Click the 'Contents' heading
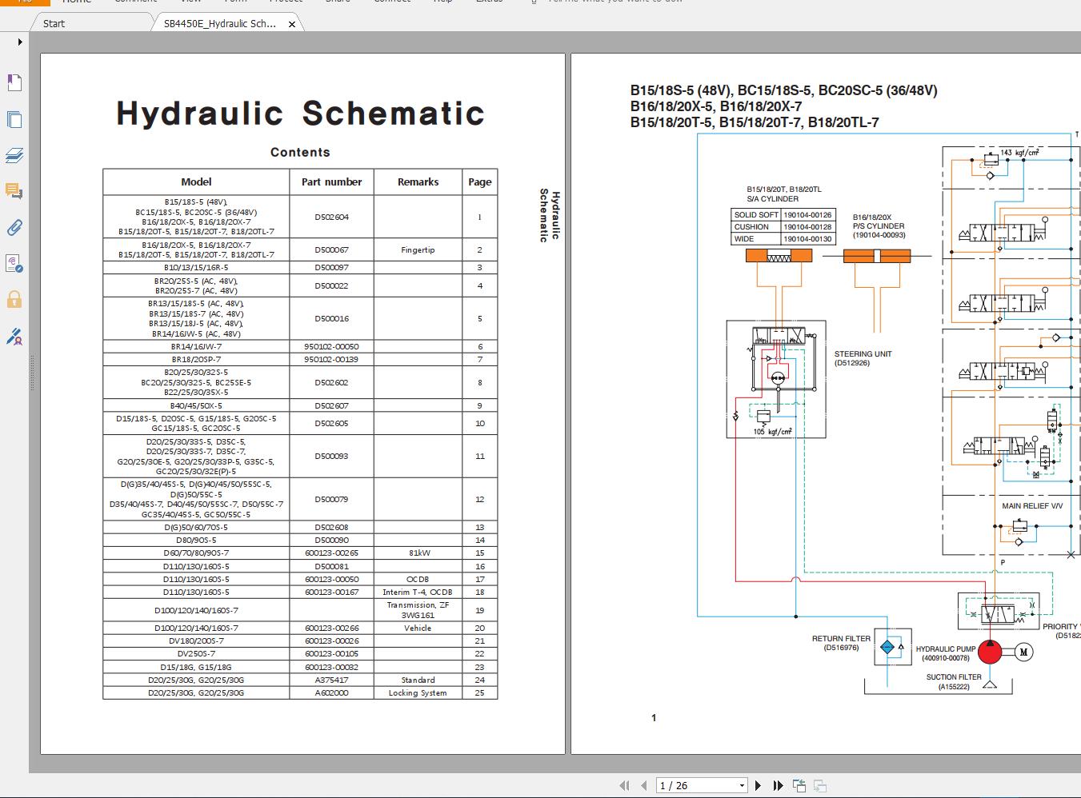The image size is (1081, 798). tap(300, 152)
